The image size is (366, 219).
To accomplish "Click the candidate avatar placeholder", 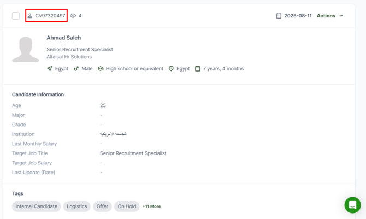I will (26, 49).
